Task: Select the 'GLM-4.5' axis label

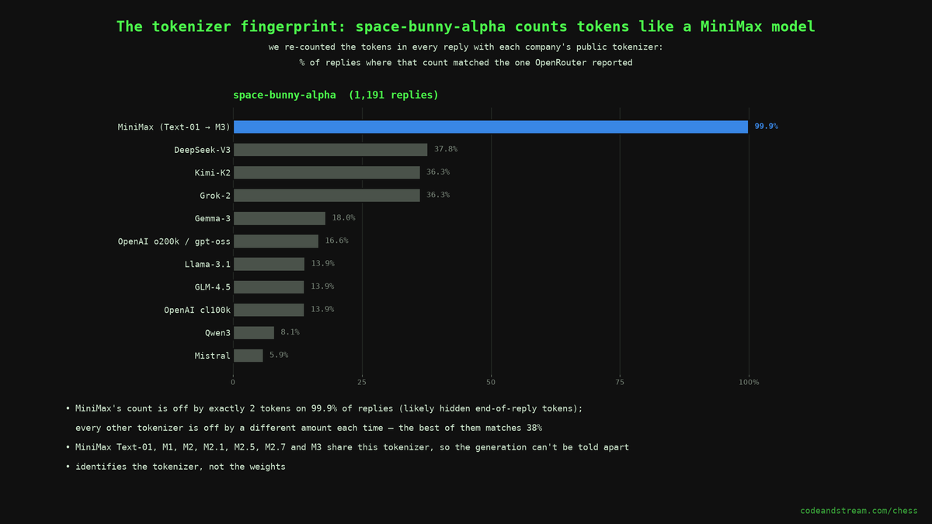Action: coord(213,287)
